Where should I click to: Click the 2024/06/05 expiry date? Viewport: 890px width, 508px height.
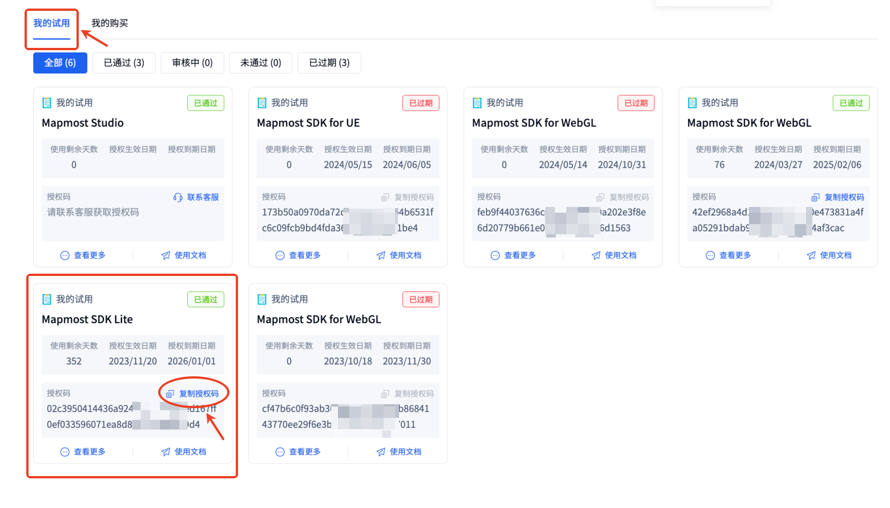click(407, 165)
